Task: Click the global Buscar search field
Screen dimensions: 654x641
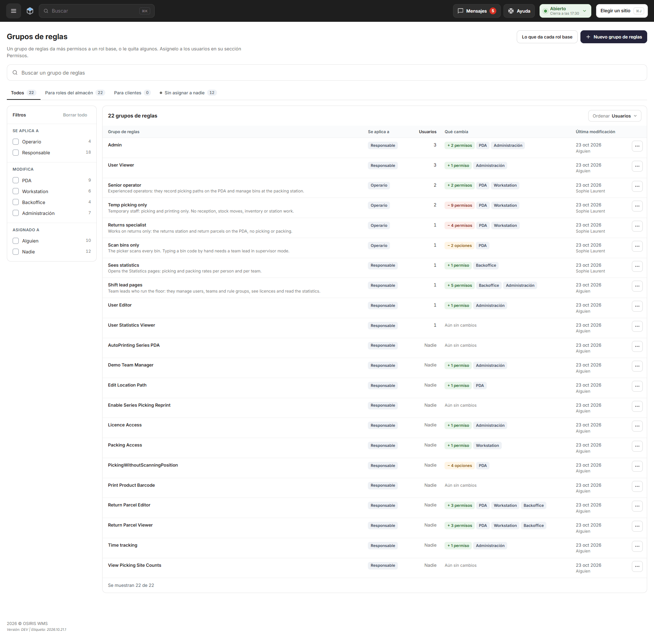Action: tap(97, 11)
